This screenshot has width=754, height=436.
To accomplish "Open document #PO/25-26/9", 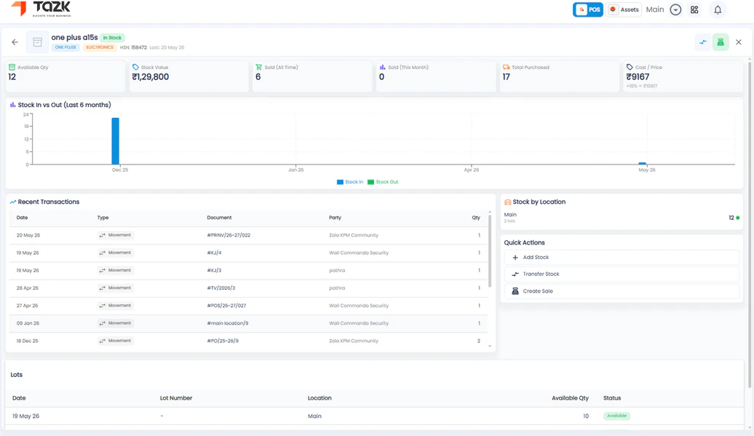I will [223, 341].
